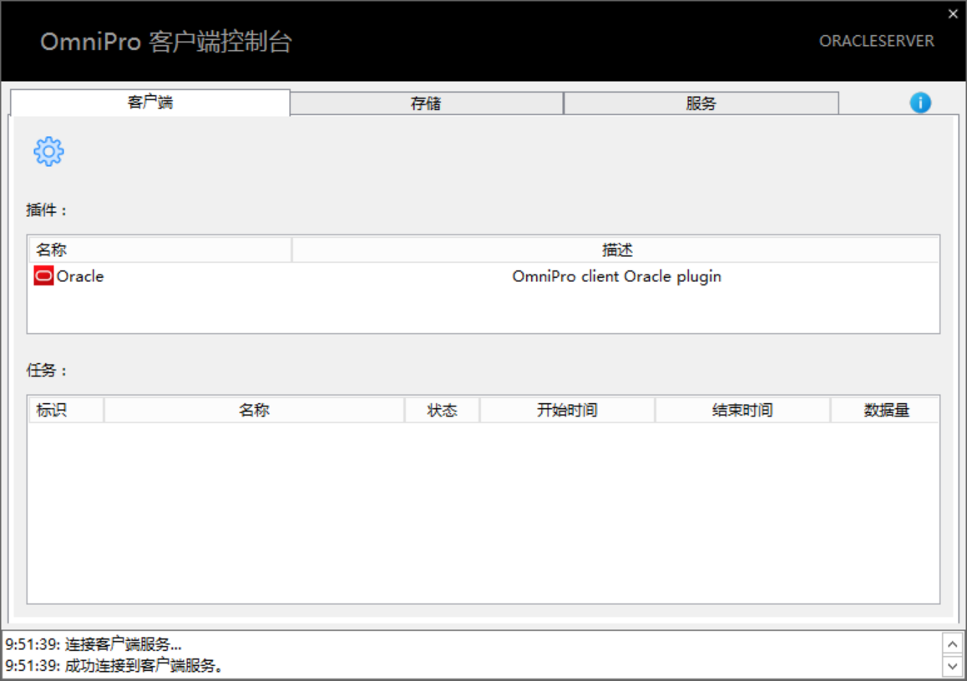Sort tasks by 状态 column
This screenshot has height=681, width=967.
point(442,411)
